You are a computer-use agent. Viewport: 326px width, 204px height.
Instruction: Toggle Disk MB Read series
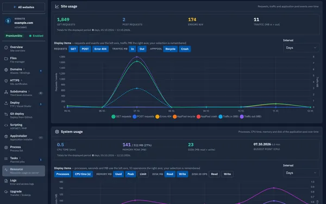click(170, 174)
